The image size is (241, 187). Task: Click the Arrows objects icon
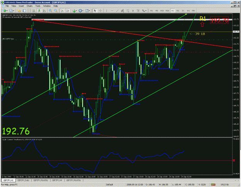coord(143,11)
